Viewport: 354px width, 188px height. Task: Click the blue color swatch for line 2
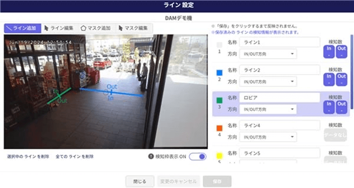219,73
